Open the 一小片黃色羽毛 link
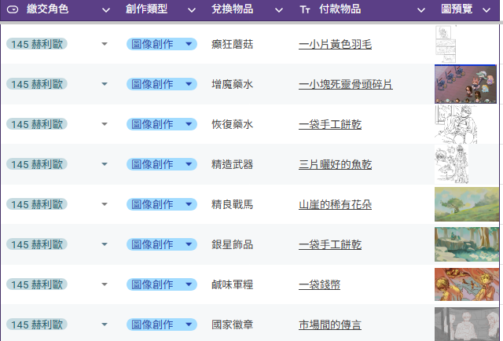The width and height of the screenshot is (503, 341). pos(336,44)
